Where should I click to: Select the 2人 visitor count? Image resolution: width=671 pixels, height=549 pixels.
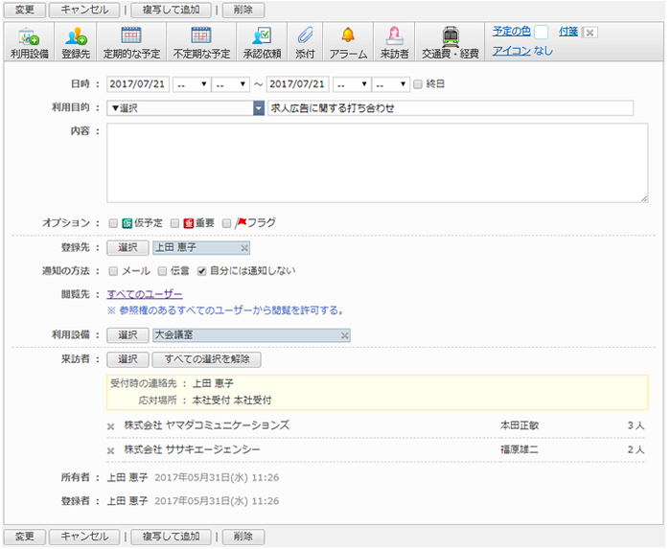pos(636,449)
